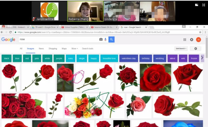
Task: Open the Google notifications bell icon
Action: pyautogui.click(x=192, y=40)
